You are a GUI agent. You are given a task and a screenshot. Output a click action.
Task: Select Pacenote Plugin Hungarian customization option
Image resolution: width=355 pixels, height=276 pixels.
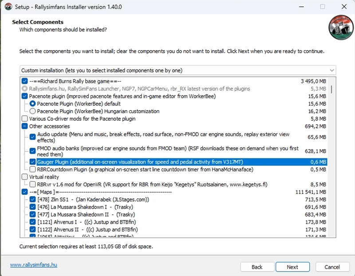point(32,111)
